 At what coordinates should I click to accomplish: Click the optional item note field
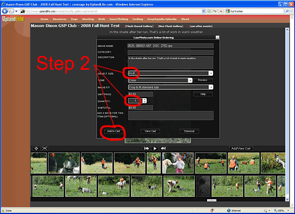[171, 115]
